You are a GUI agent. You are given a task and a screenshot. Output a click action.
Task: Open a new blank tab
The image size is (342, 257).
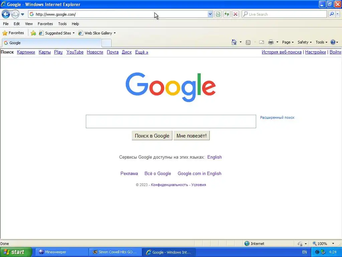click(107, 43)
